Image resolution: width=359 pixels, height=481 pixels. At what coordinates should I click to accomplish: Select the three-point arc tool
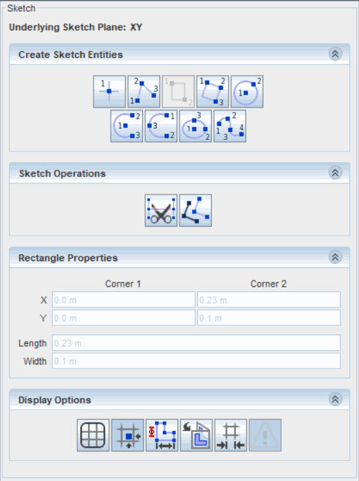161,126
